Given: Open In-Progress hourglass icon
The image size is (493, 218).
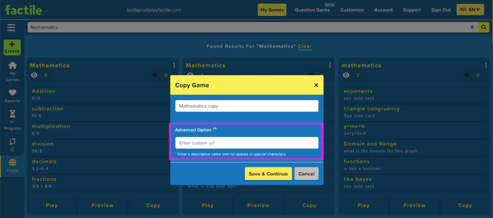Looking at the screenshot, I should click(x=12, y=113).
